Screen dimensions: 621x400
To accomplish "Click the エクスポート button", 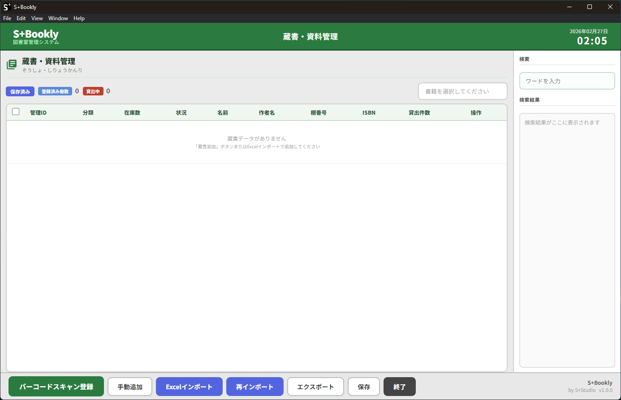I will click(x=315, y=387).
